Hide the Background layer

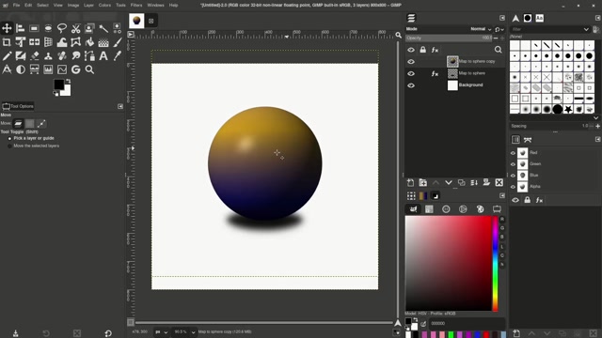tap(411, 85)
